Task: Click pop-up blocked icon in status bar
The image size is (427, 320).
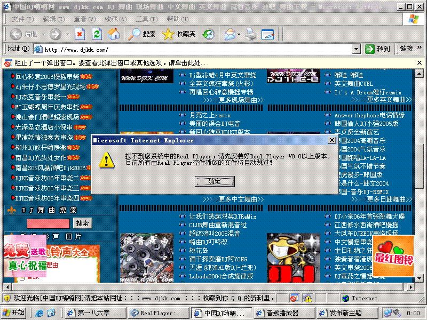Action: pos(294,299)
